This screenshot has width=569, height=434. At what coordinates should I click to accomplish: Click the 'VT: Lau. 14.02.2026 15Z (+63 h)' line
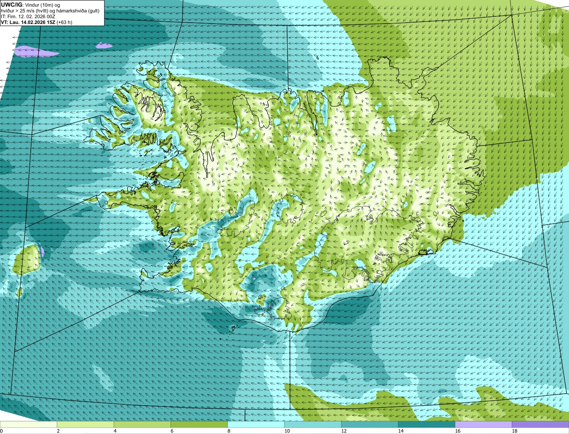[x=37, y=22]
